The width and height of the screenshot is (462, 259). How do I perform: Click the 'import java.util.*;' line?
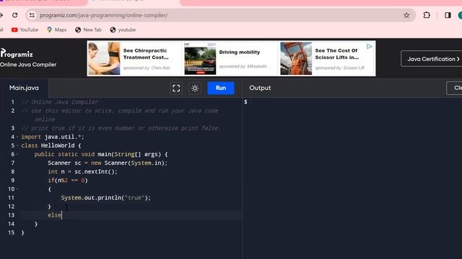pos(53,137)
